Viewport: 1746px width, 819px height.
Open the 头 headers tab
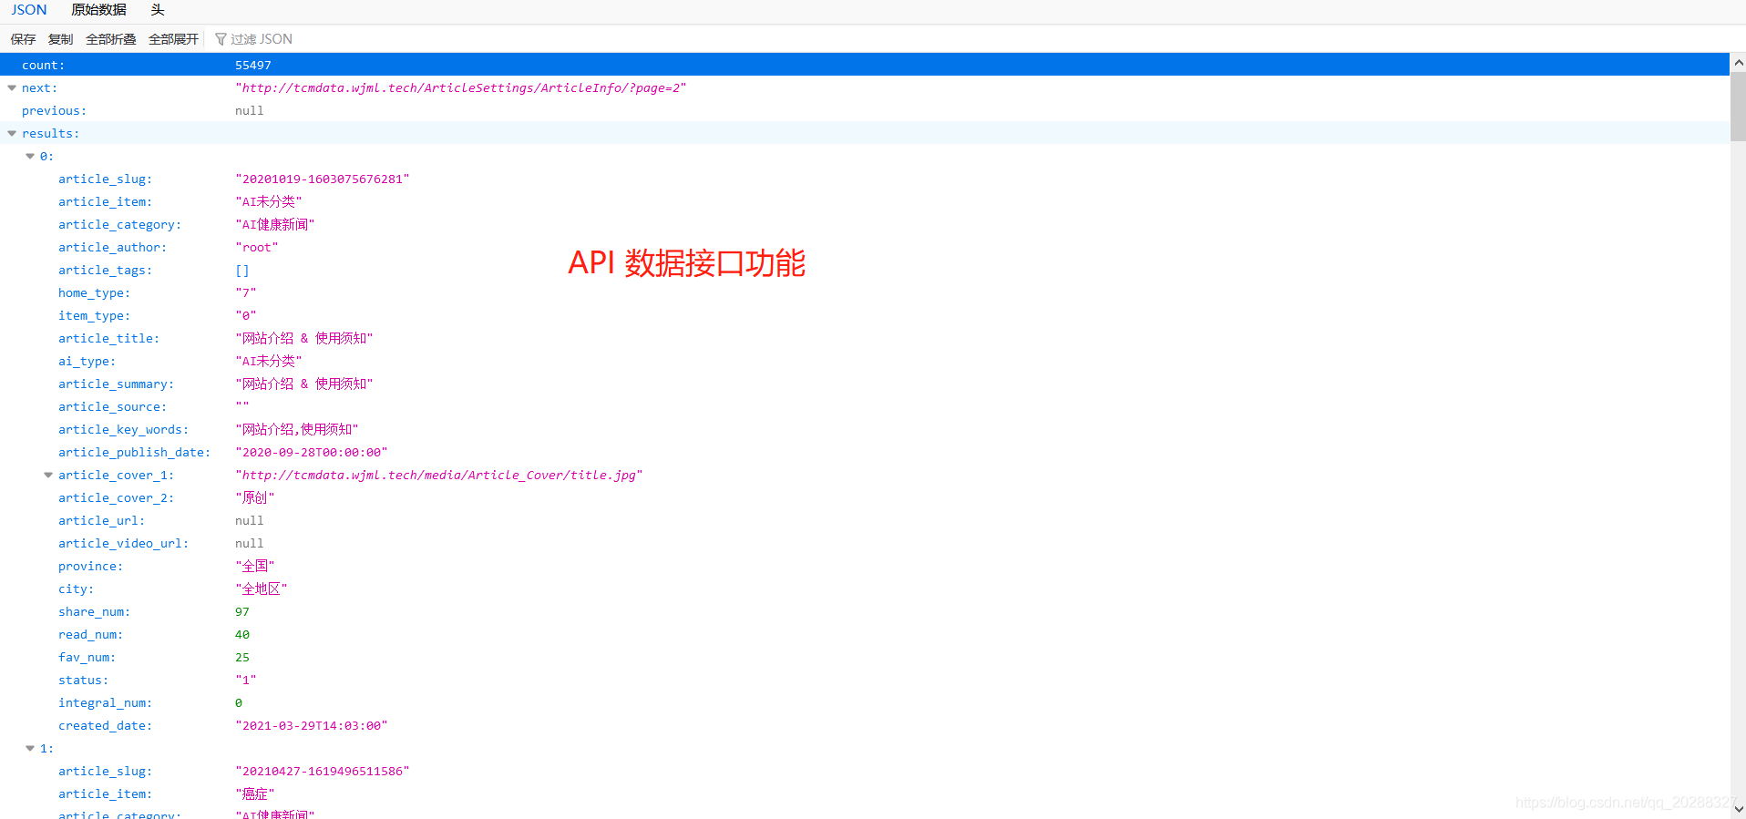(157, 10)
